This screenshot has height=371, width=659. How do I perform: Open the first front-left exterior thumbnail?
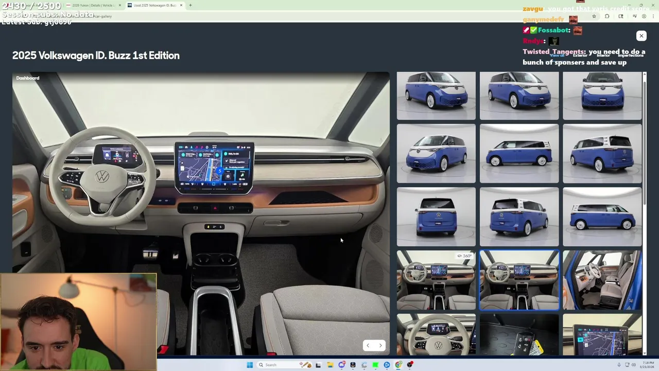click(436, 96)
